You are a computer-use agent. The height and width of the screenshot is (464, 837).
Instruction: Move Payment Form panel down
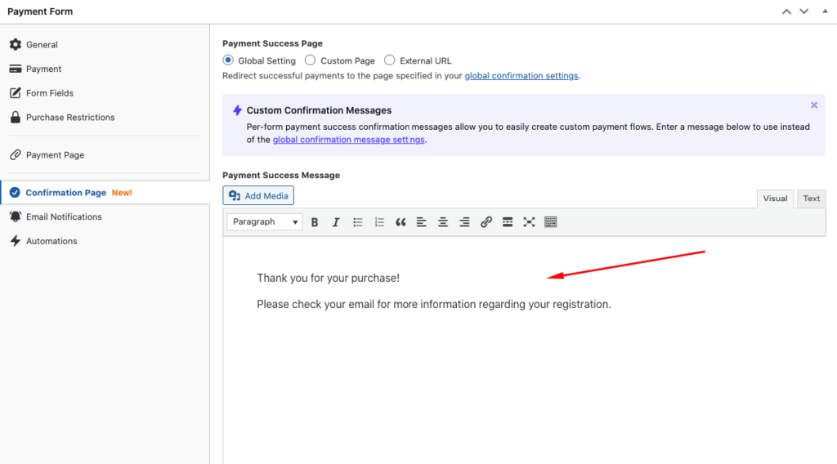coord(804,11)
